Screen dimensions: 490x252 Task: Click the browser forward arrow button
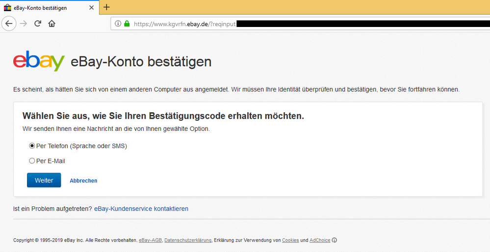pos(24,24)
